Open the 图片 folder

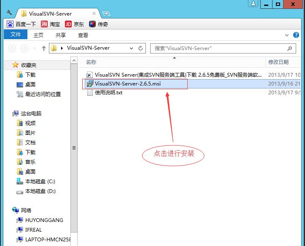(30, 133)
